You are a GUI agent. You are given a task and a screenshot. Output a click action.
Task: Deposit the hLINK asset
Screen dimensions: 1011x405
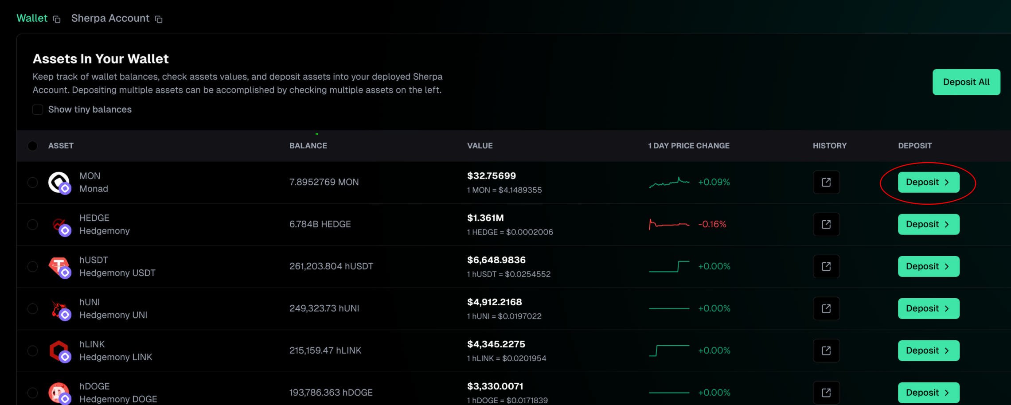(x=928, y=350)
